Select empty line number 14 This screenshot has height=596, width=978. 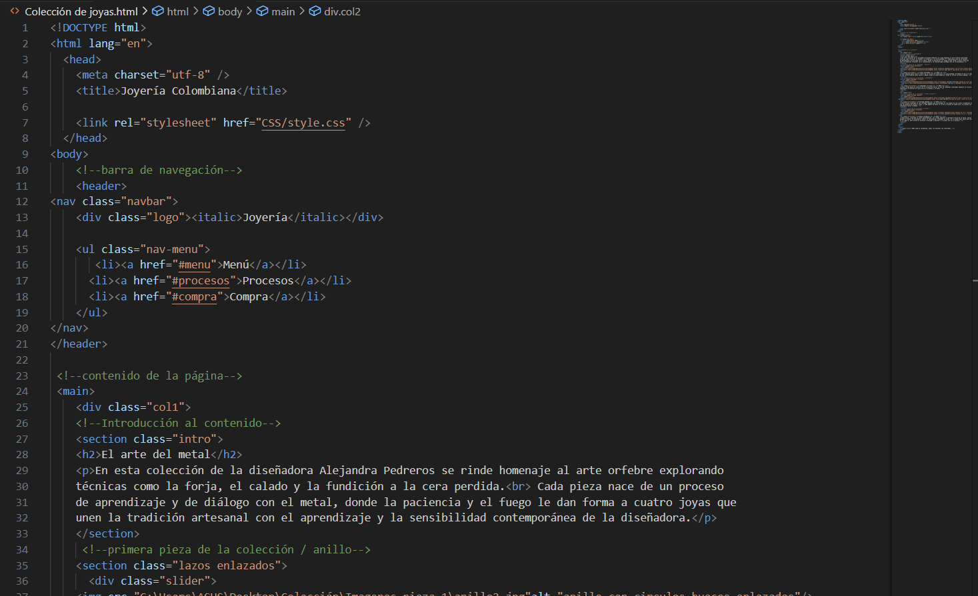[x=22, y=233]
